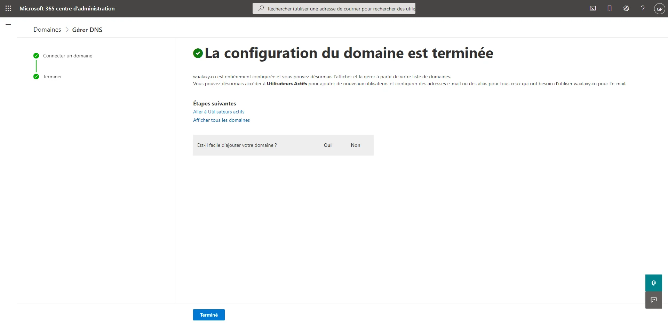Open Cloud Shell terminal icon

[593, 8]
